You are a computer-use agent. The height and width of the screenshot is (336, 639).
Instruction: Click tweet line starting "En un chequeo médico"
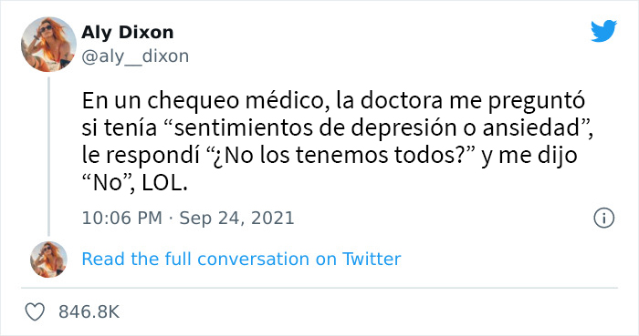tap(333, 101)
